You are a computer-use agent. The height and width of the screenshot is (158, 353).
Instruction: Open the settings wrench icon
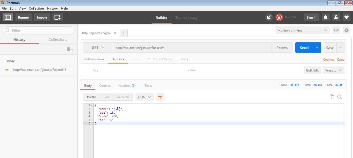click(336, 17)
